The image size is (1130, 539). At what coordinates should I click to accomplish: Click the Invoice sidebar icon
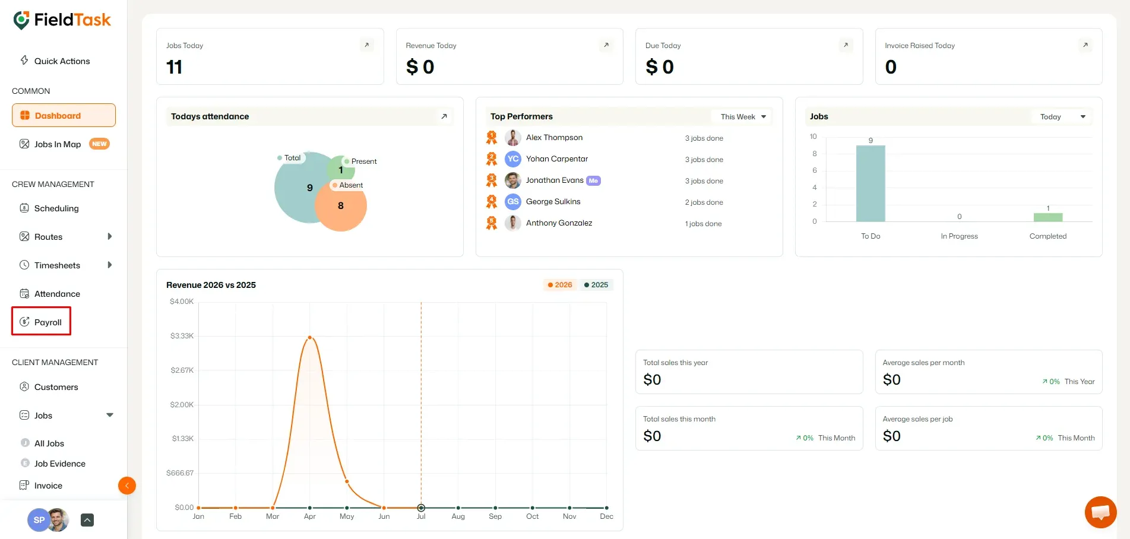24,485
